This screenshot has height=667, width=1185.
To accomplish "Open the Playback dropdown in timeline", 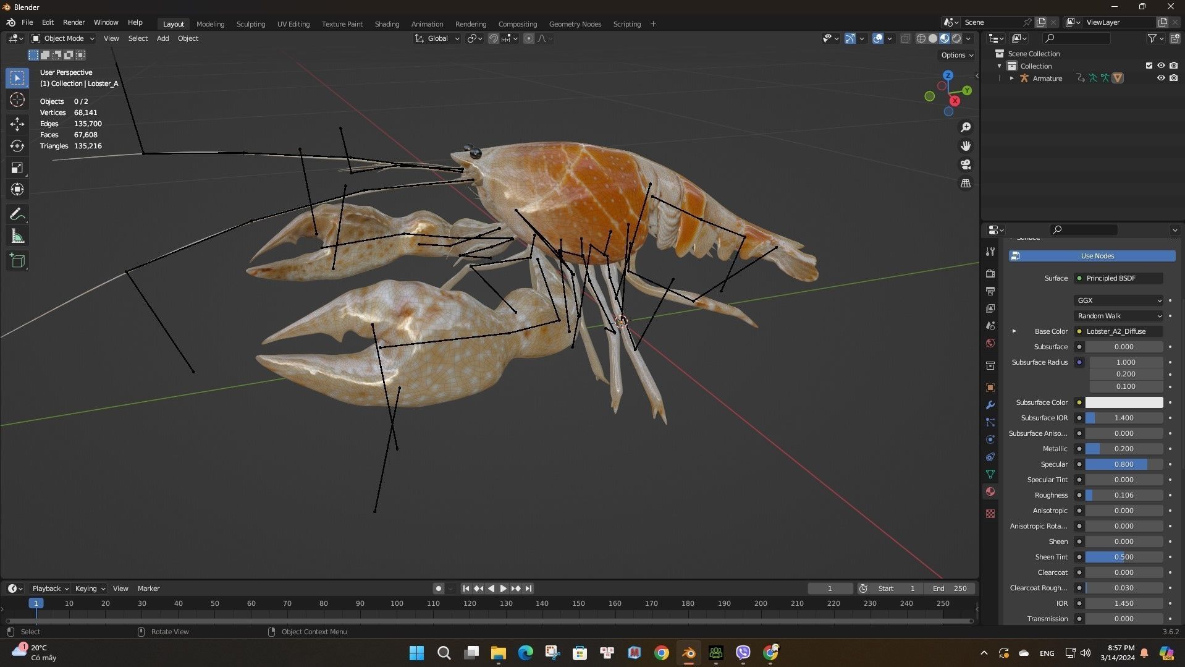I will (50, 588).
